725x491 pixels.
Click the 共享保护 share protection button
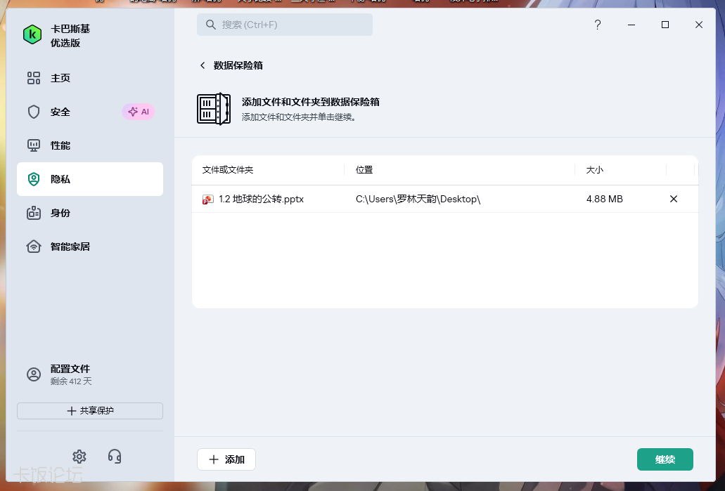click(x=90, y=411)
